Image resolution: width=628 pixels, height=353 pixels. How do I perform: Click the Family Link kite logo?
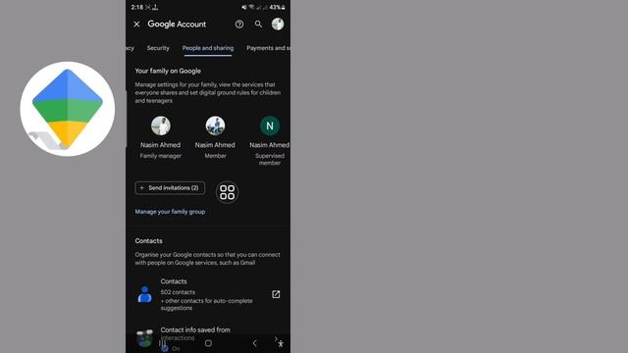tap(68, 109)
